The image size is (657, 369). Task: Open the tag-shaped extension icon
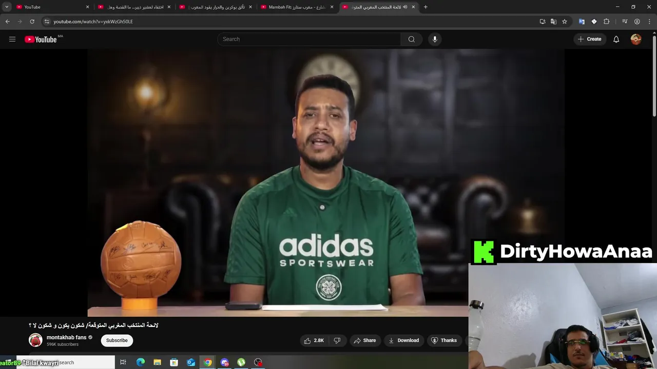click(x=594, y=22)
